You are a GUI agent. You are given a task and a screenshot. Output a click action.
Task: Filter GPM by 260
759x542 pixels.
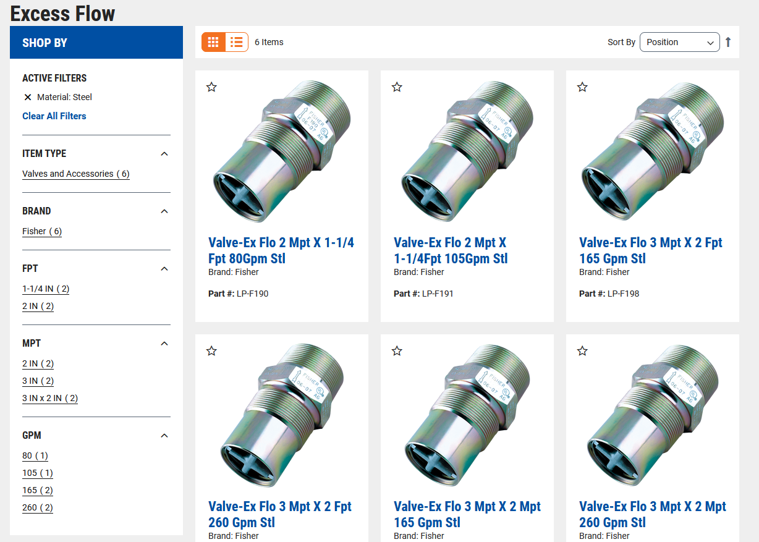coord(38,507)
